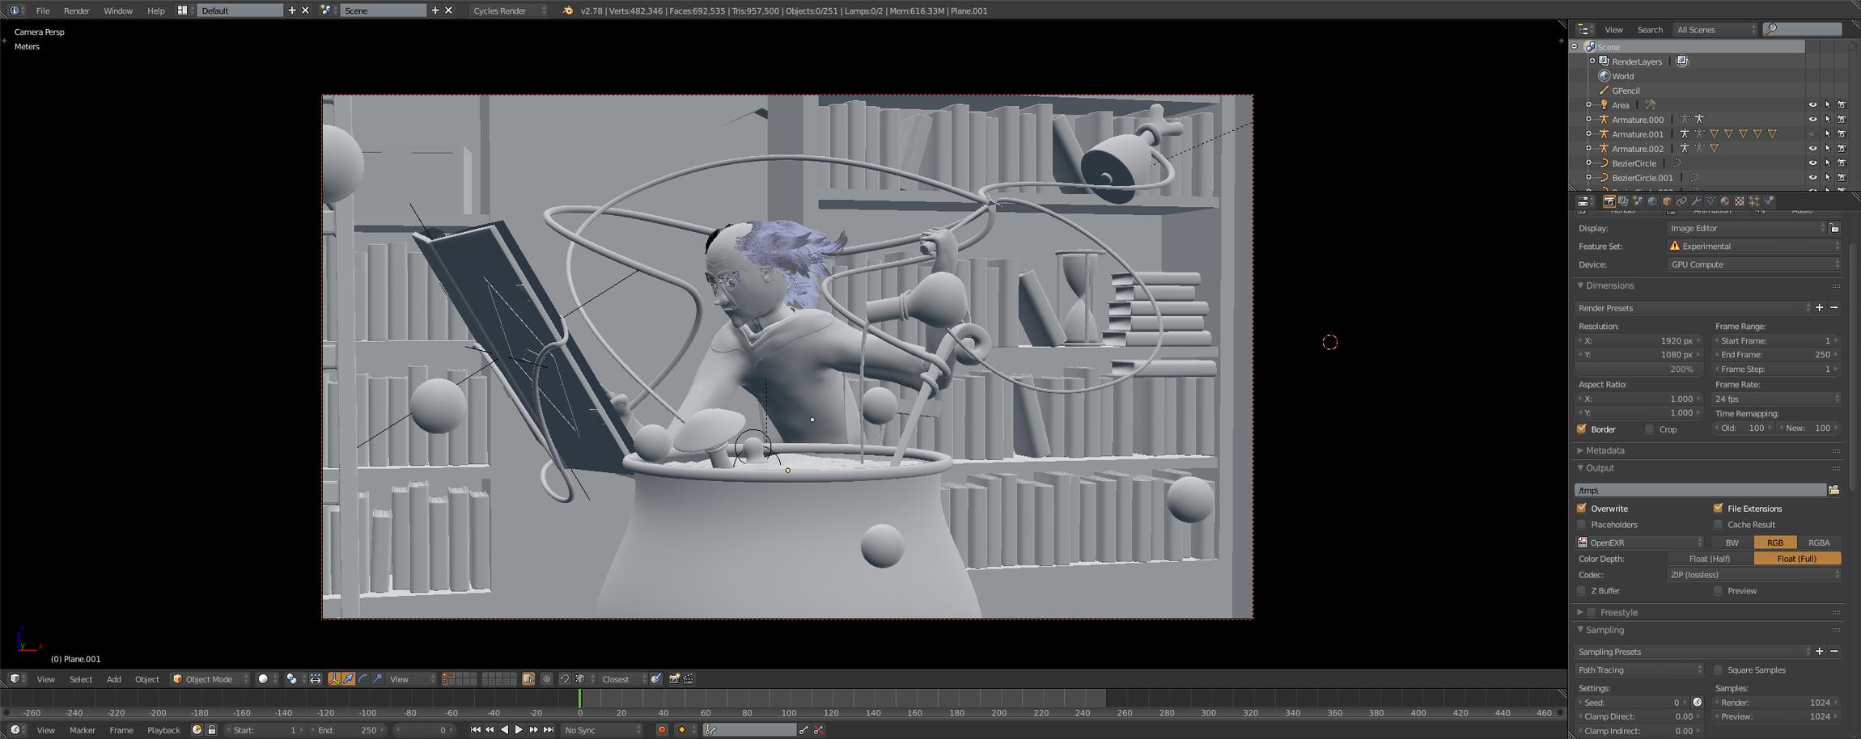This screenshot has width=1861, height=739.
Task: Open the Codec ZIP (lossless) dropdown
Action: pos(1754,575)
